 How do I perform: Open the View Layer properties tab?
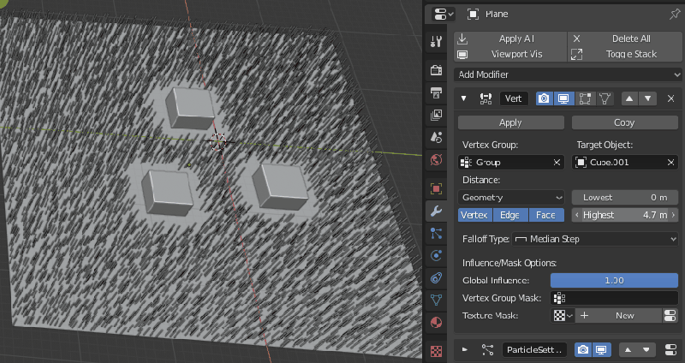point(436,115)
